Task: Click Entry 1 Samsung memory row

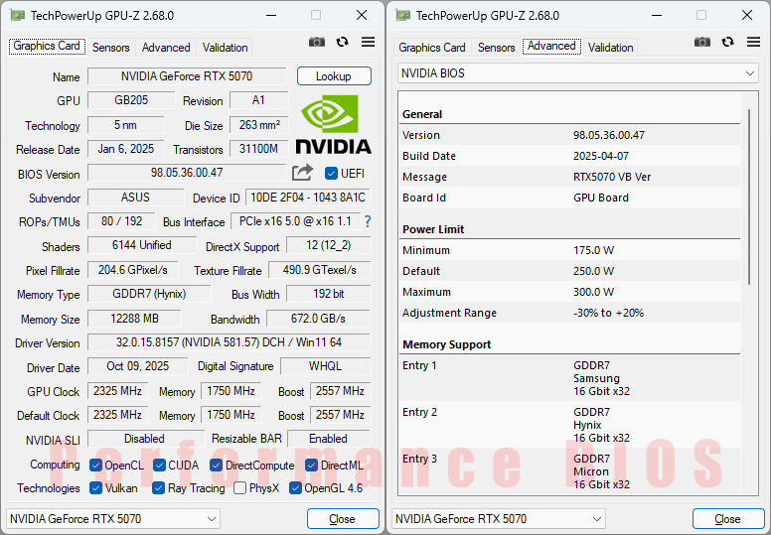Action: [x=570, y=378]
